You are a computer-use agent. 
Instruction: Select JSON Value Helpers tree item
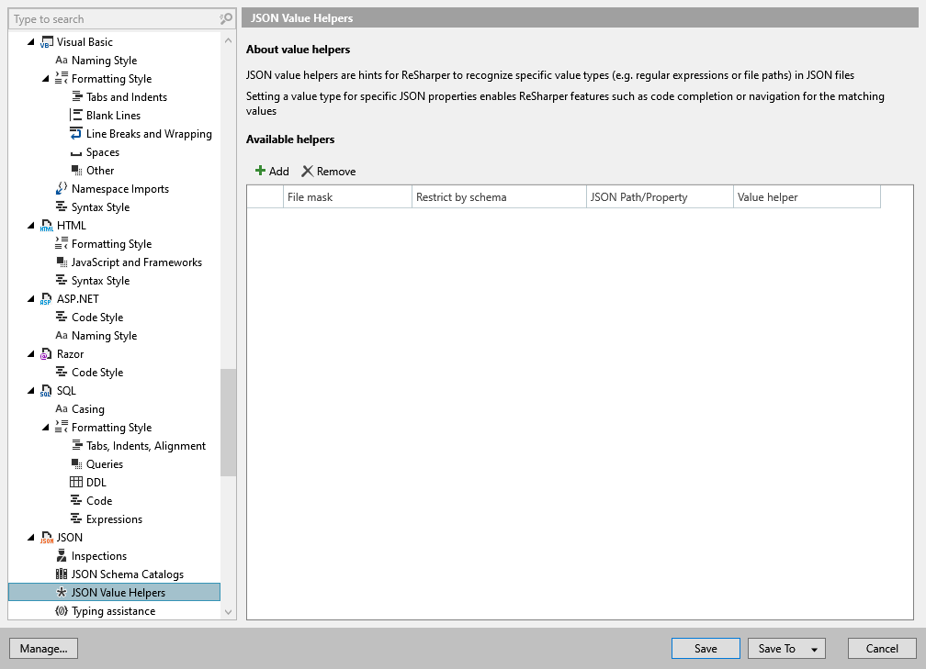pos(119,593)
